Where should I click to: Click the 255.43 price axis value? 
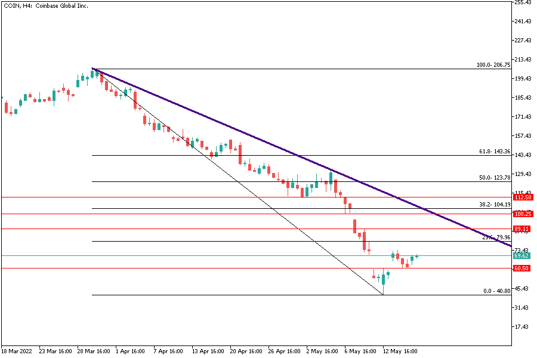tap(523, 2)
